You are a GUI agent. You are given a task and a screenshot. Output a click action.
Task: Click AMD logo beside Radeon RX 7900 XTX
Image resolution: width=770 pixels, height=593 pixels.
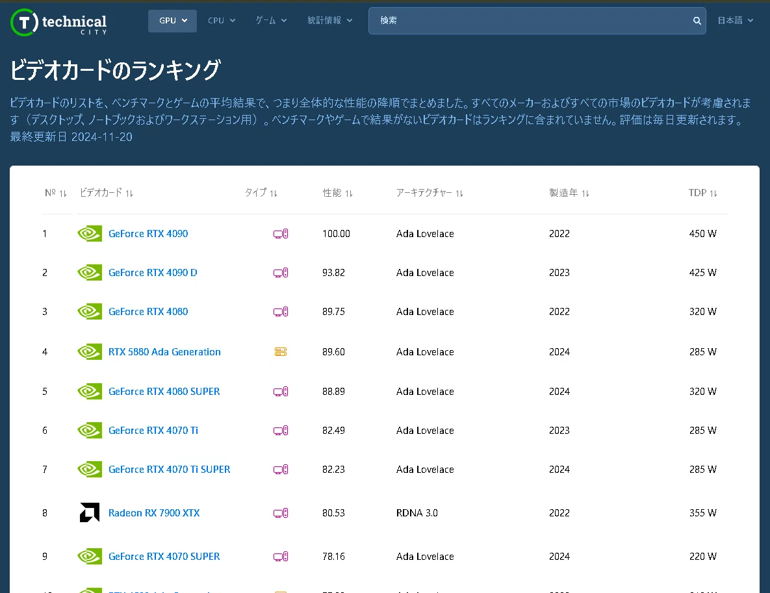(x=90, y=512)
